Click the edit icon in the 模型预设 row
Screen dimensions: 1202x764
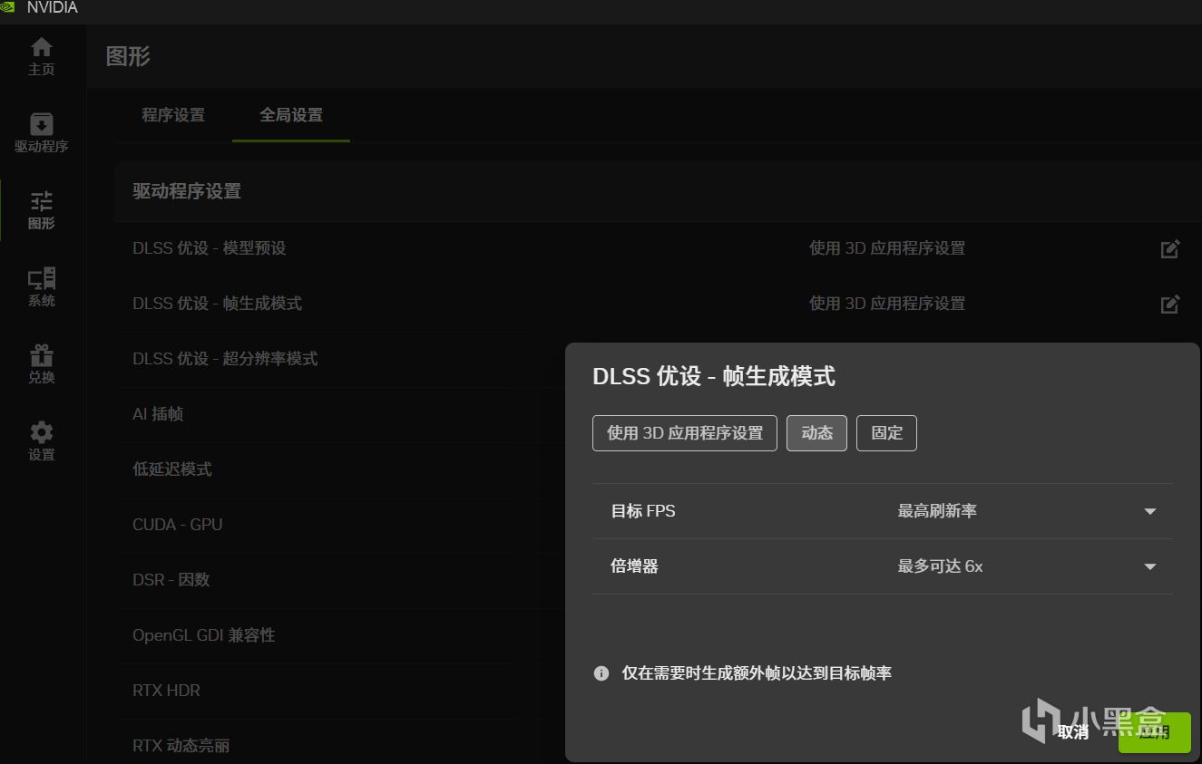1170,248
